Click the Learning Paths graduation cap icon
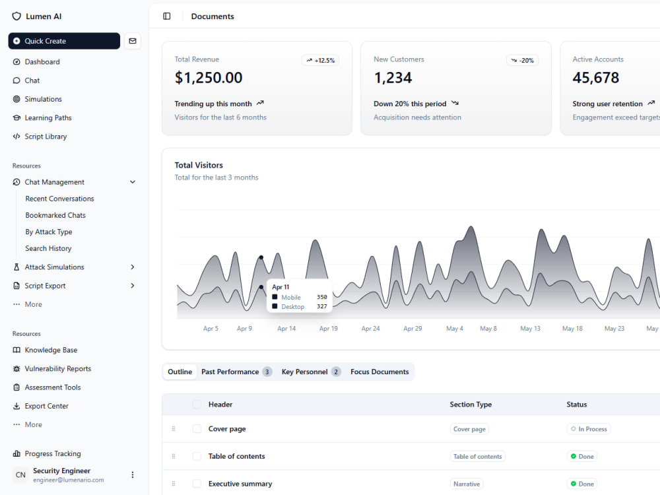 pyautogui.click(x=16, y=118)
